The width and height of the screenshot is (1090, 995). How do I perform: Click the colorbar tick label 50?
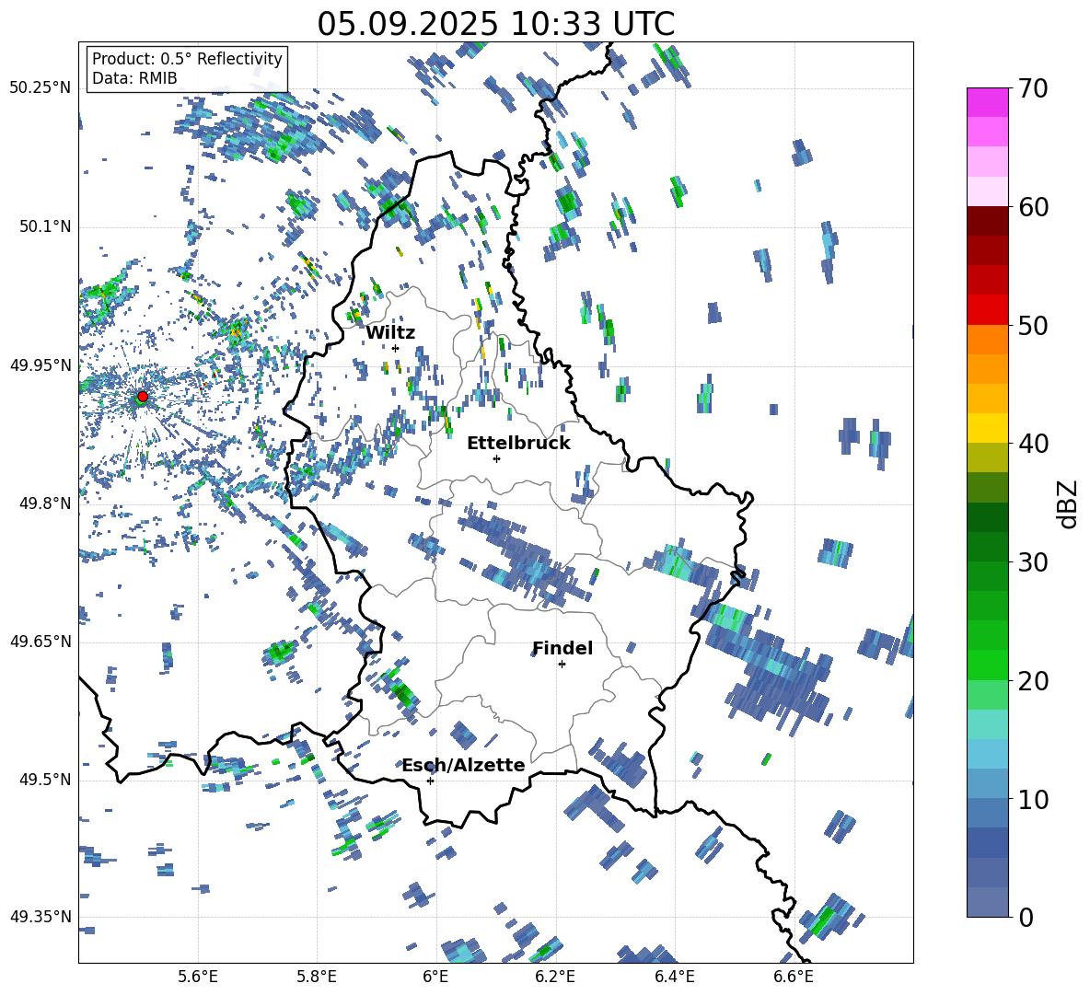click(1033, 325)
